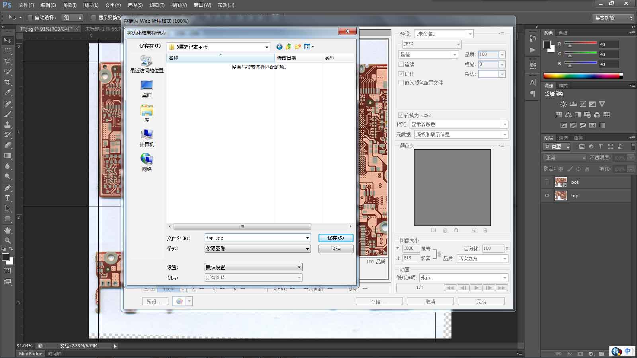Image resolution: width=637 pixels, height=358 pixels.
Task: Click the image width (W) field
Action: [x=411, y=248]
